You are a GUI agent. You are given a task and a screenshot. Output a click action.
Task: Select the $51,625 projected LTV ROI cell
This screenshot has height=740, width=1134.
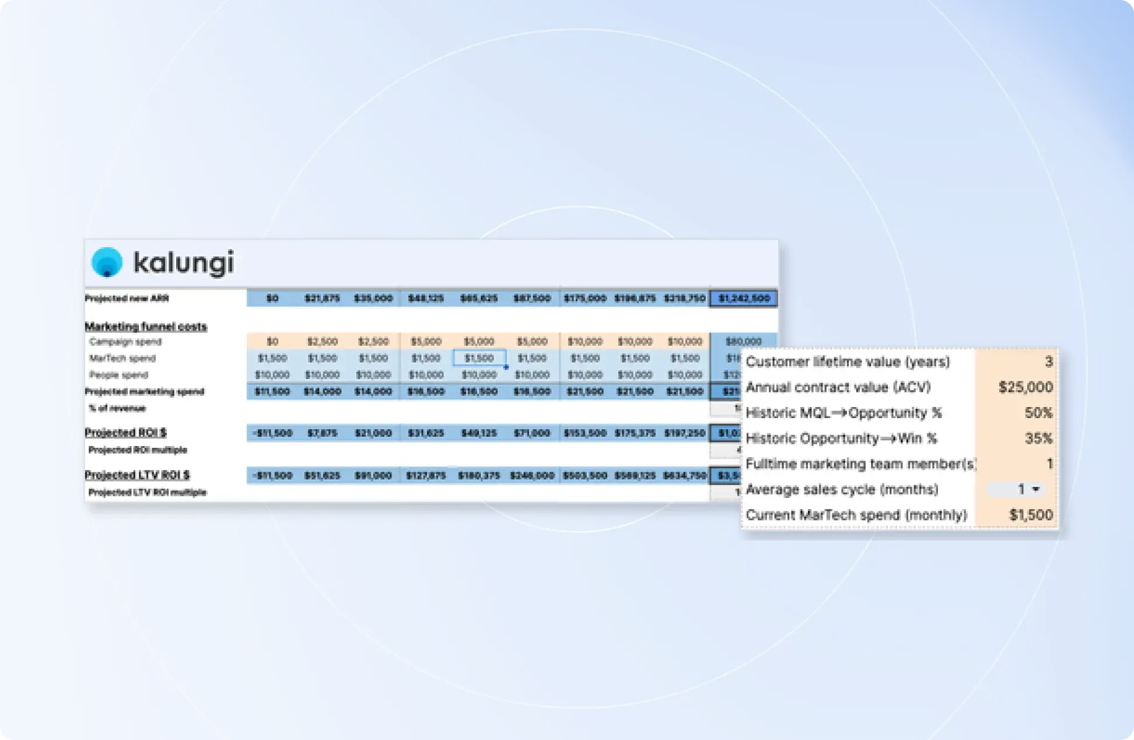tap(322, 475)
